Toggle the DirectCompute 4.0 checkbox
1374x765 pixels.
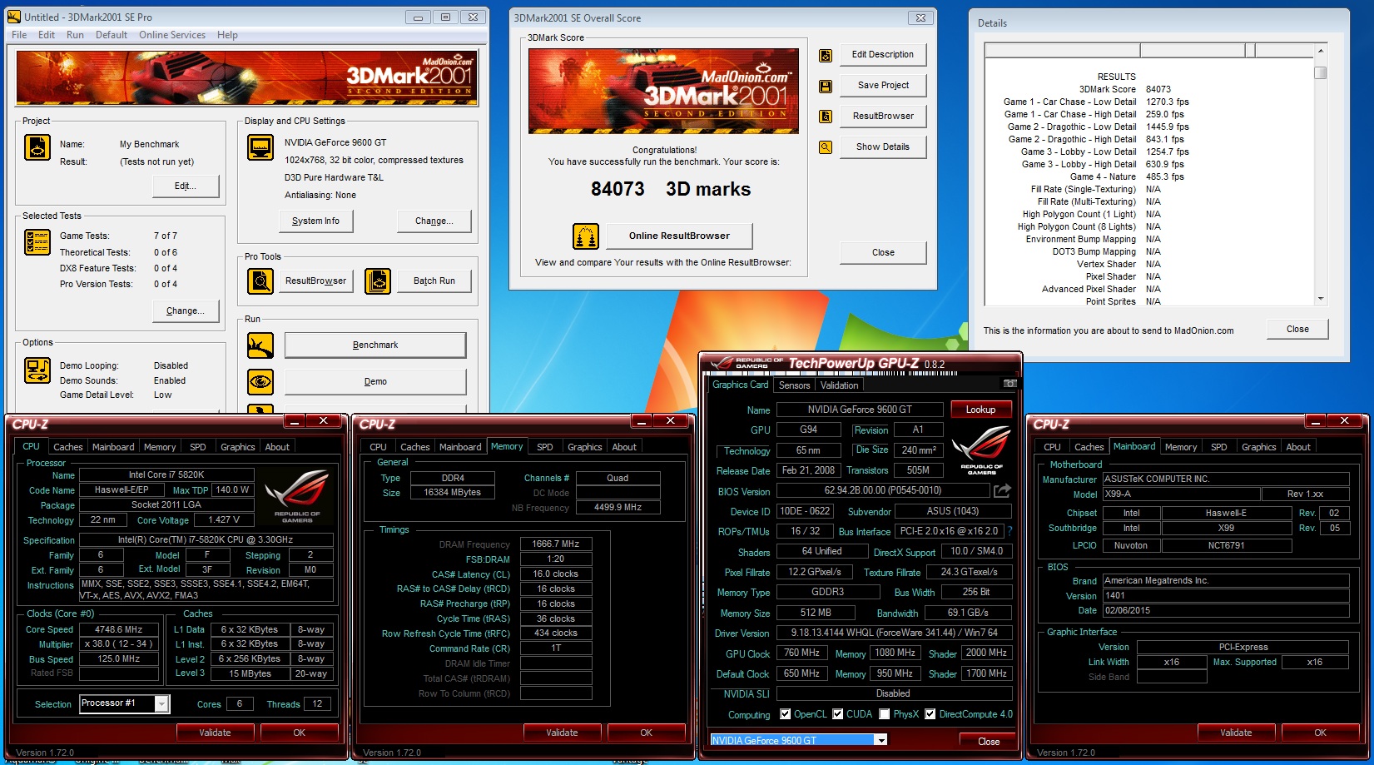930,714
